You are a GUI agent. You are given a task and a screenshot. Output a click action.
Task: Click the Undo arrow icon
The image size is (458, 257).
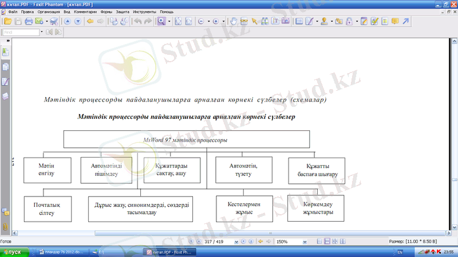137,22
